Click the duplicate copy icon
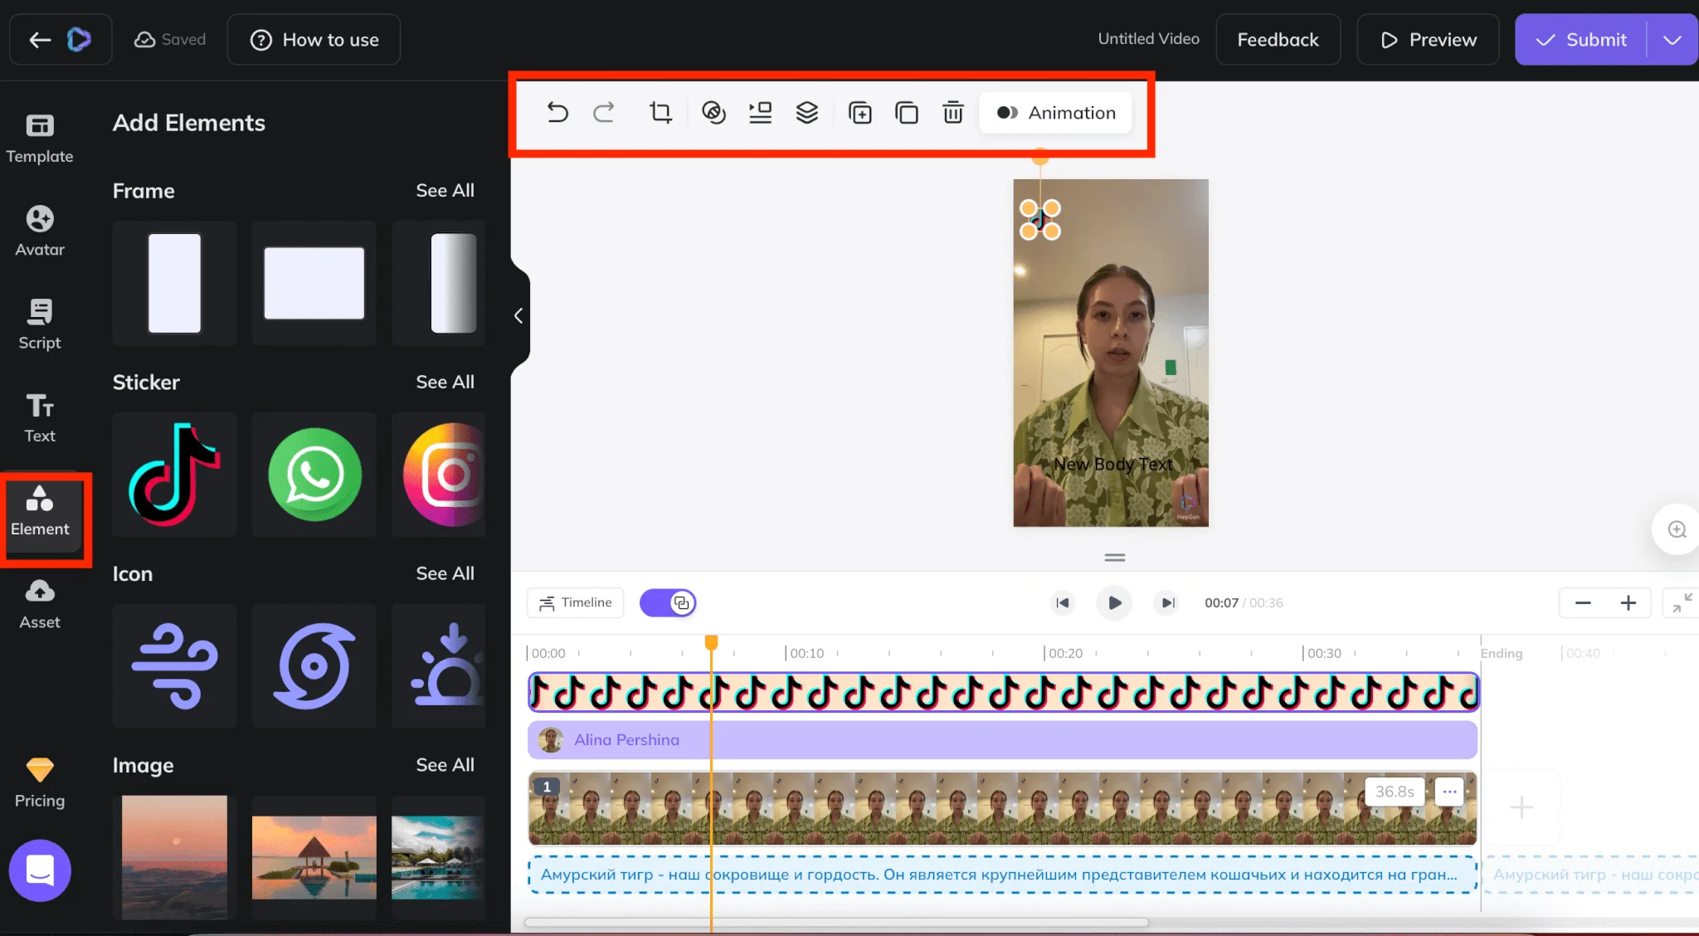Image resolution: width=1699 pixels, height=936 pixels. 906,112
